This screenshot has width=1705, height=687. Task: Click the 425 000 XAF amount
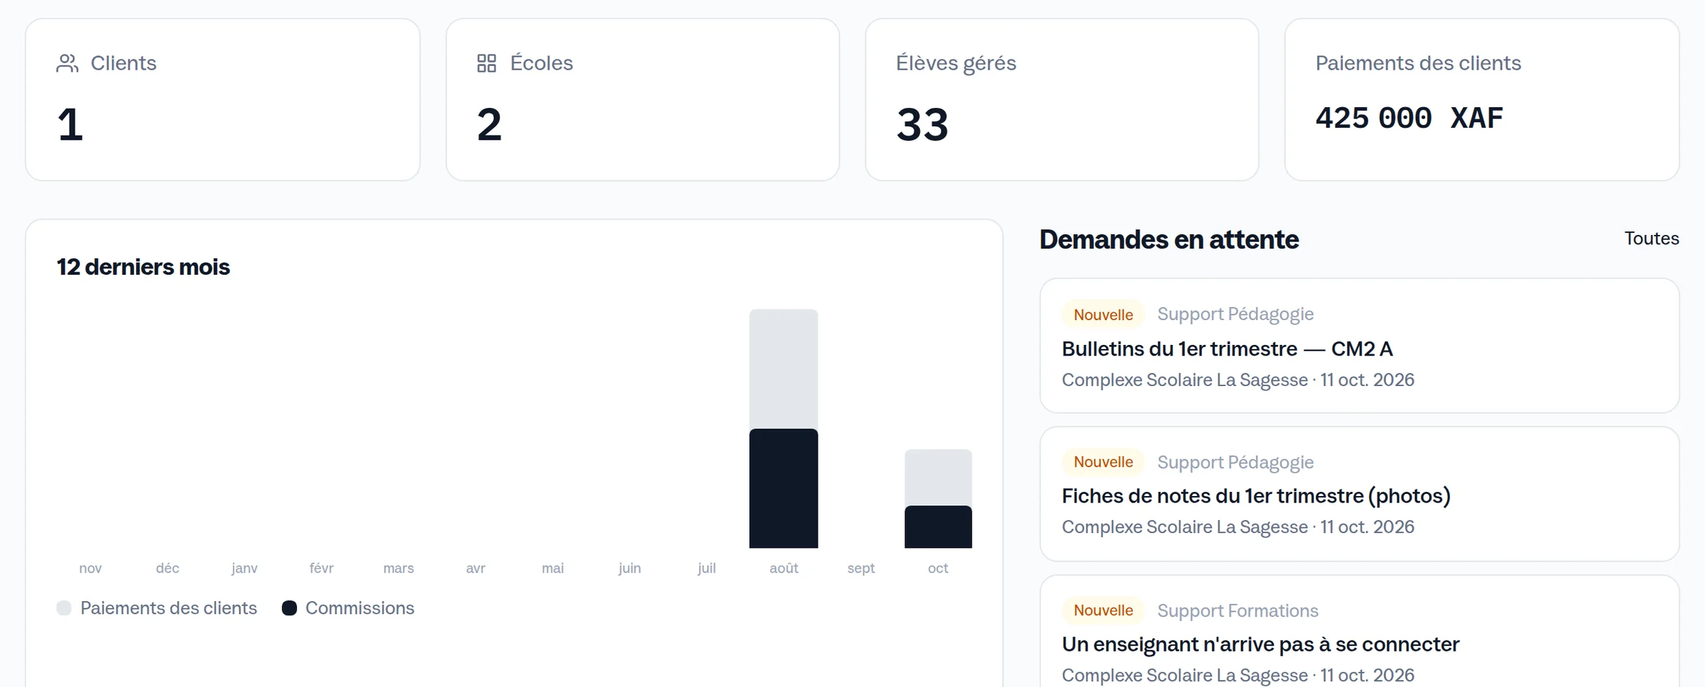coord(1409,118)
